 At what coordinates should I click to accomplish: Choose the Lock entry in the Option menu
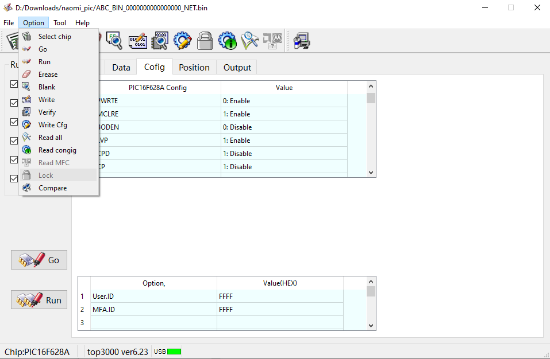tap(58, 175)
